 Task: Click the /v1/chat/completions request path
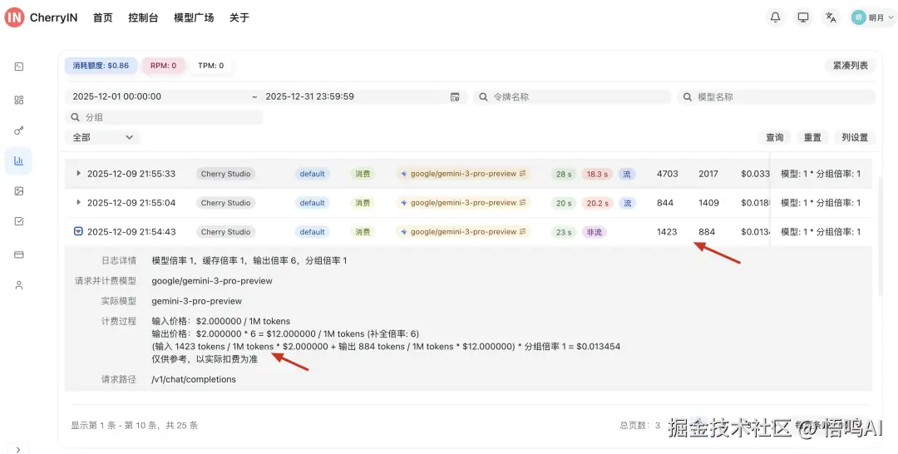coord(194,379)
